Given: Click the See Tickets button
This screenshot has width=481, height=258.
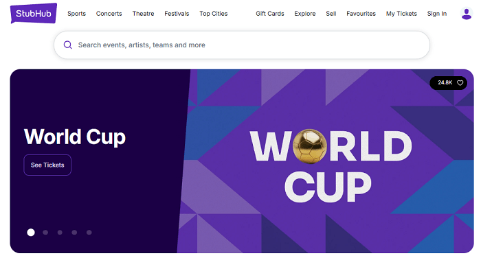Looking at the screenshot, I should click(x=47, y=165).
